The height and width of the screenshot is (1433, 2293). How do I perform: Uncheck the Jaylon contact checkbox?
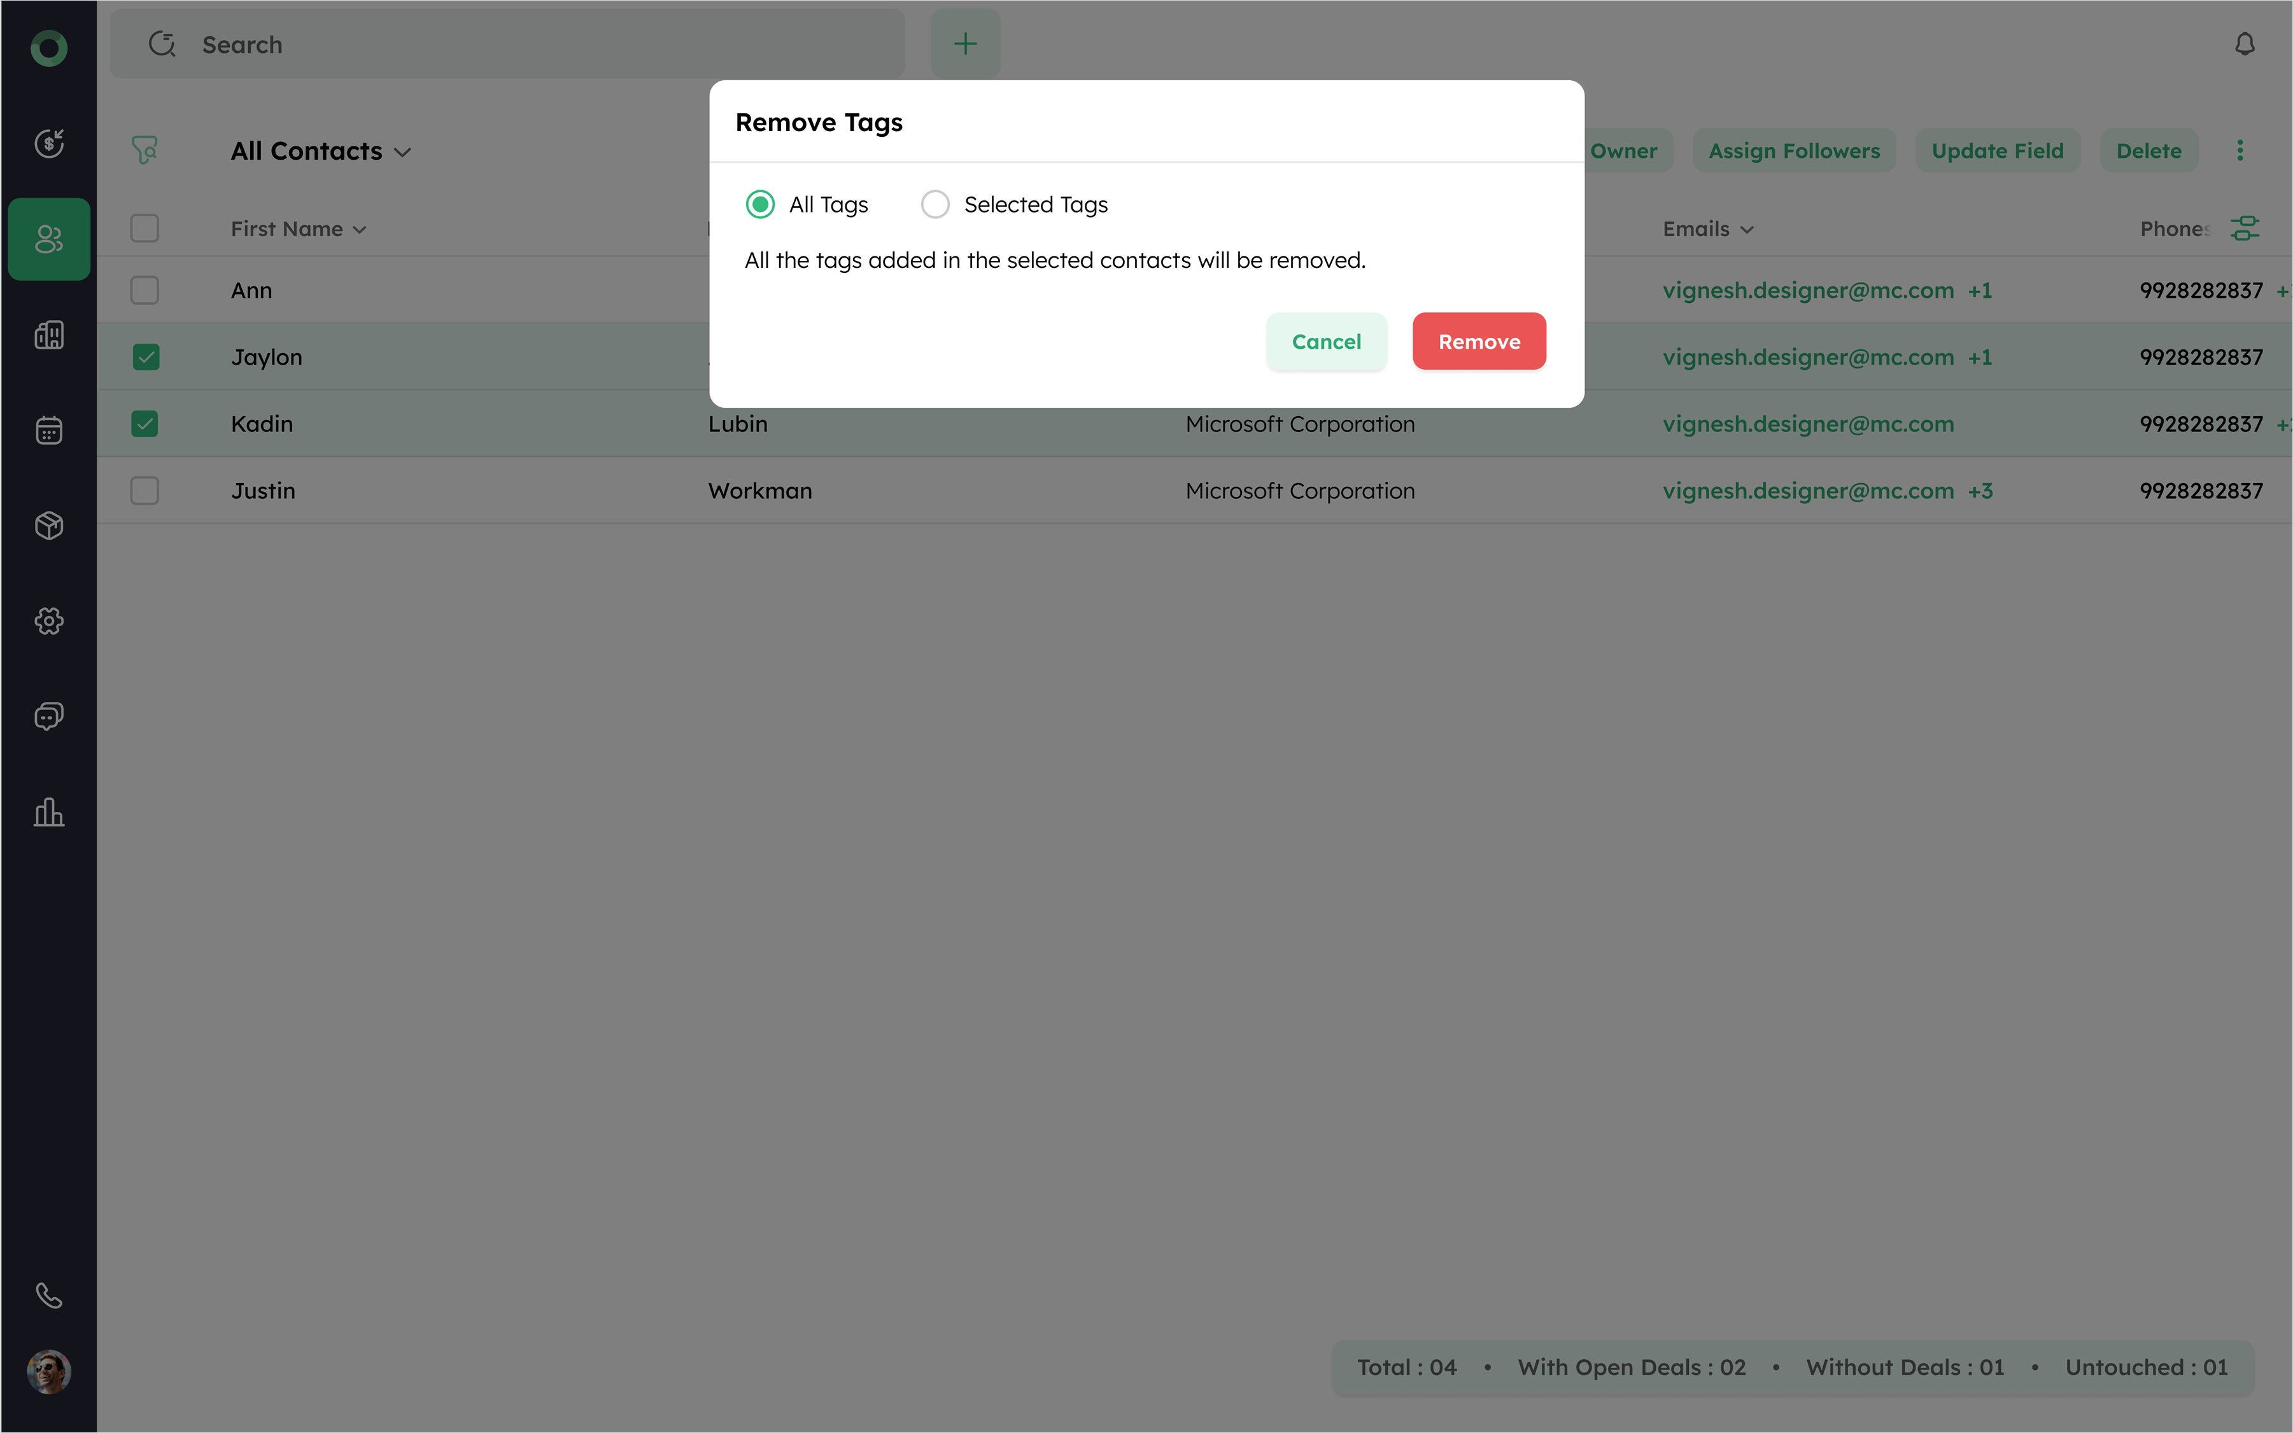[x=145, y=358]
